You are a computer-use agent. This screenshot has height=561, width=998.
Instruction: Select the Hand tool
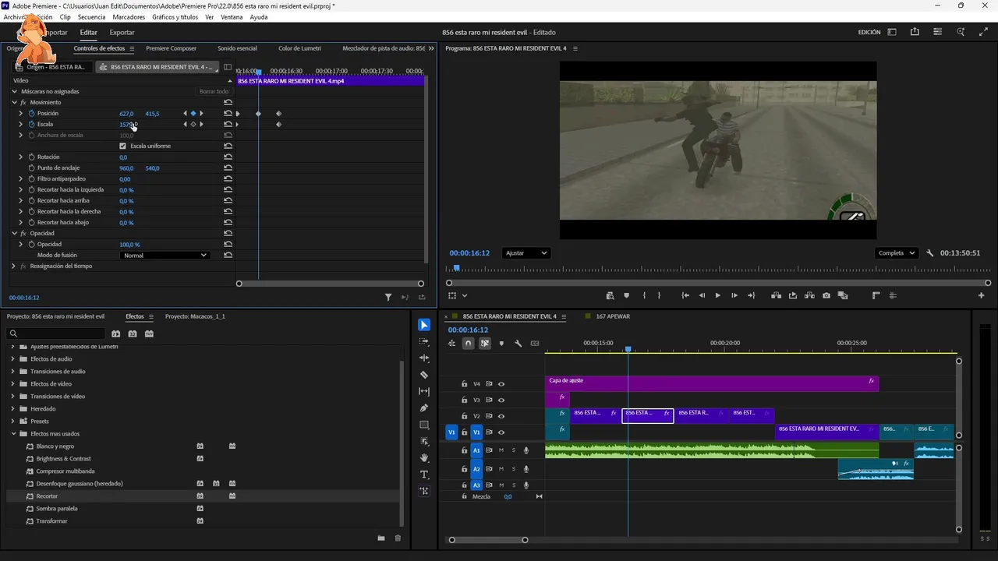(x=424, y=458)
